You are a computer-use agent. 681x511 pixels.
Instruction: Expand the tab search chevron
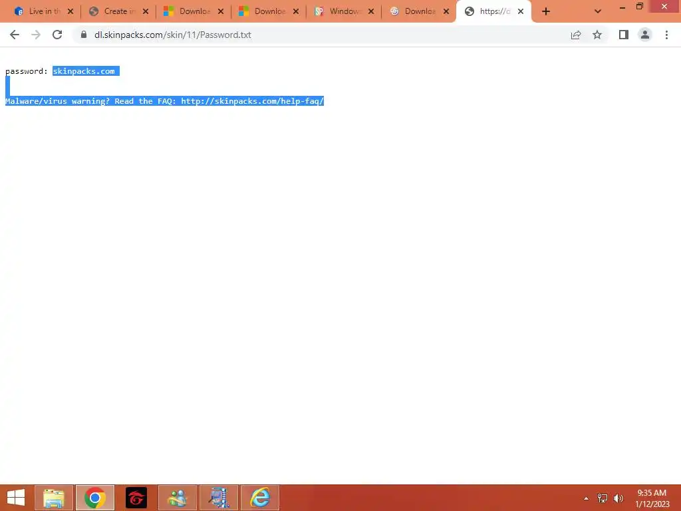(x=598, y=12)
